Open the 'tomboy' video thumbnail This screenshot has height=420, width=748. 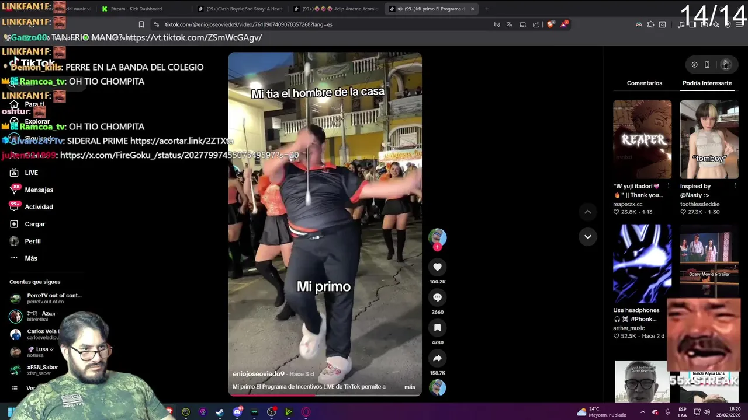709,139
